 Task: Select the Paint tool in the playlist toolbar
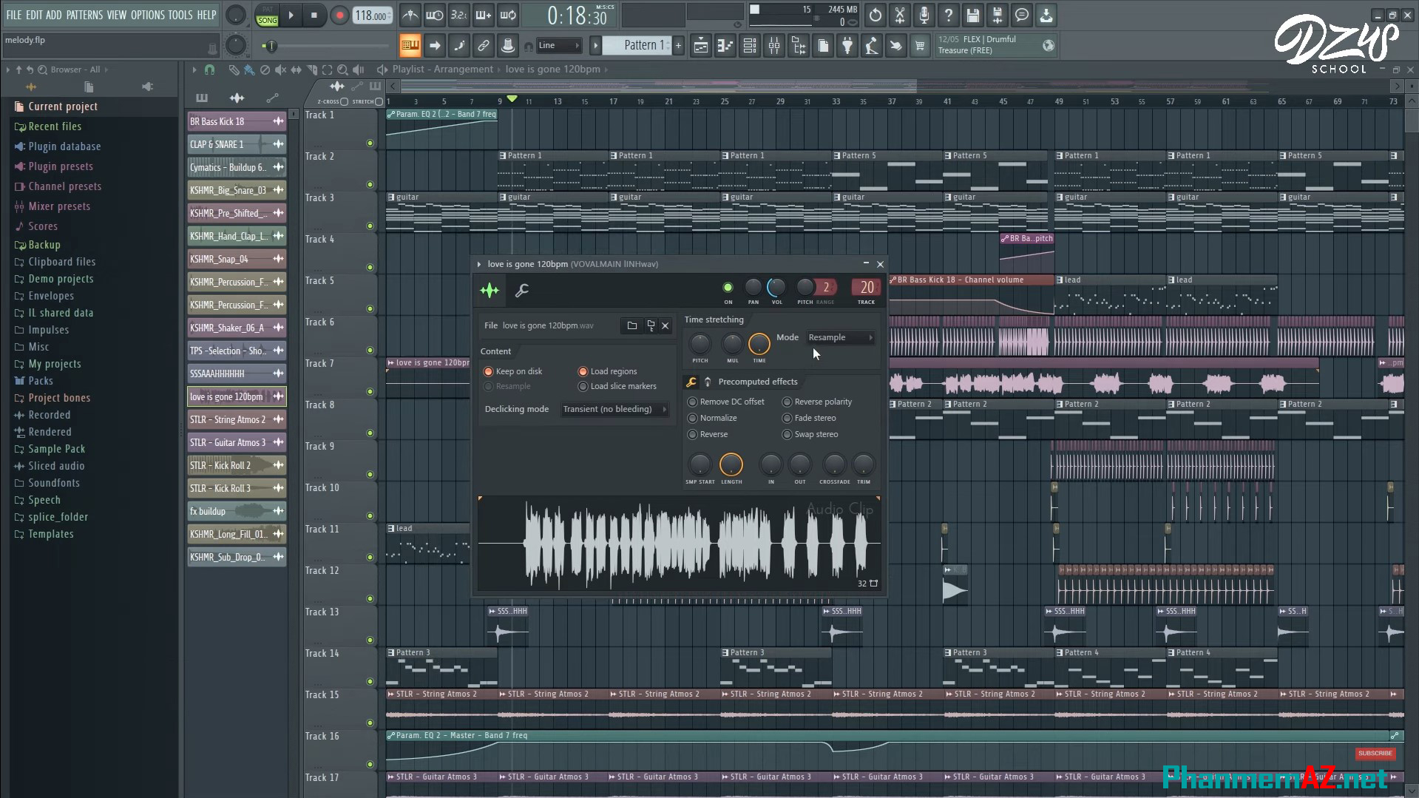pyautogui.click(x=248, y=70)
